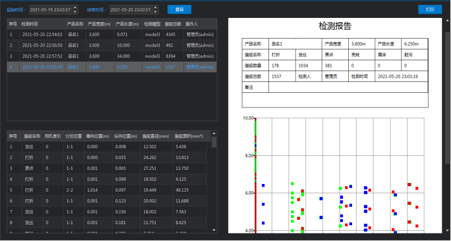Click 瑕疵面积(mm²) column header

189,136
